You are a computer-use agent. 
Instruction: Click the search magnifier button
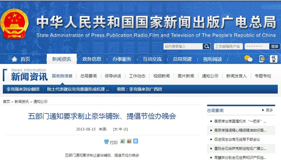pos(206,47)
